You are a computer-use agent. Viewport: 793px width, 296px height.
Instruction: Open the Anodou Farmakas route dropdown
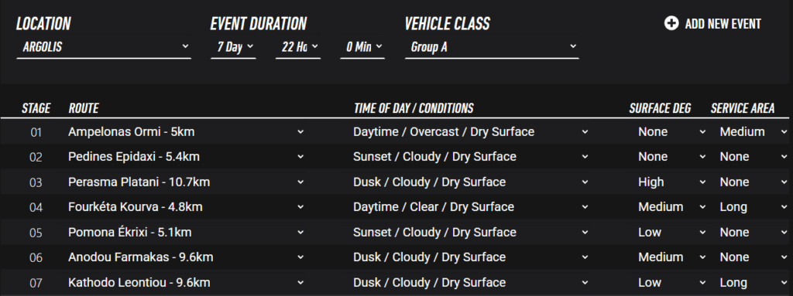point(186,257)
